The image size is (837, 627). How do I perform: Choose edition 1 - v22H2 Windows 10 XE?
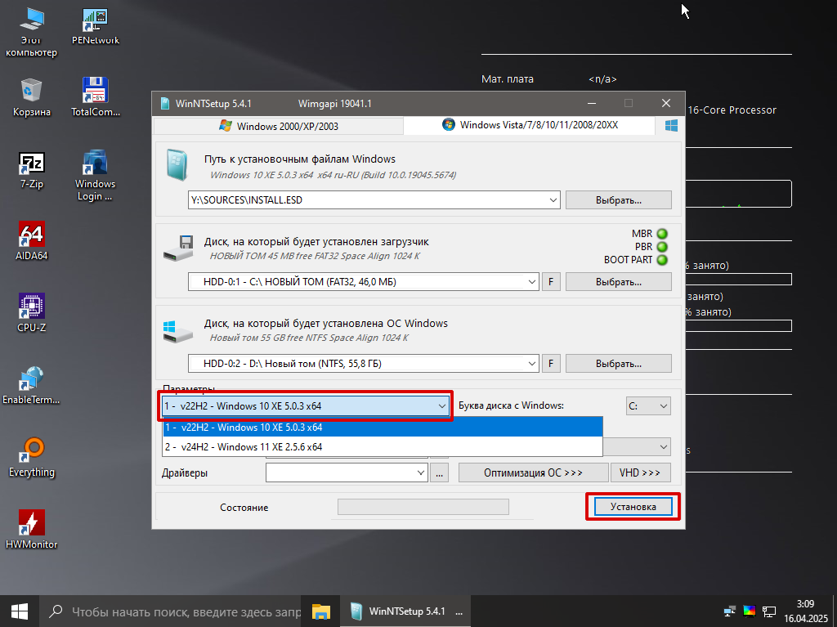point(383,428)
